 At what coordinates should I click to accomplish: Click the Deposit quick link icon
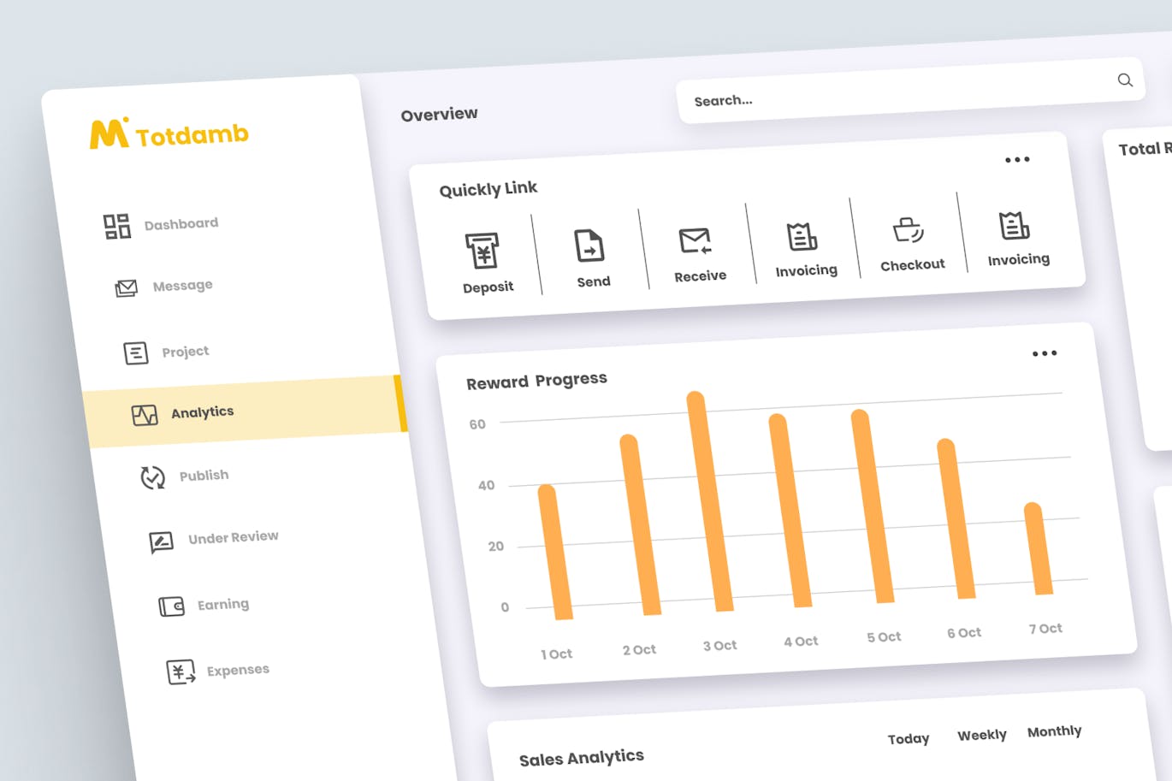click(482, 251)
